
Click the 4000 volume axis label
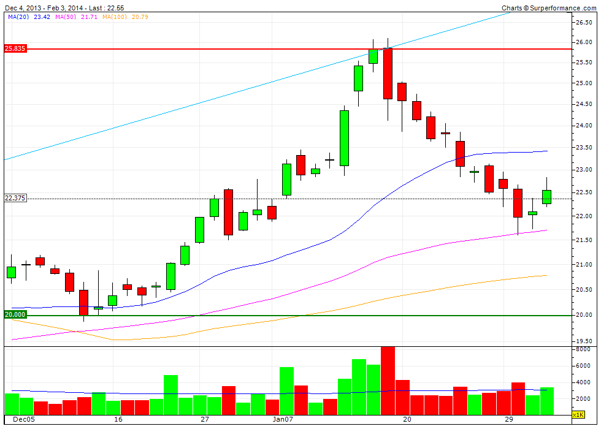coord(583,382)
